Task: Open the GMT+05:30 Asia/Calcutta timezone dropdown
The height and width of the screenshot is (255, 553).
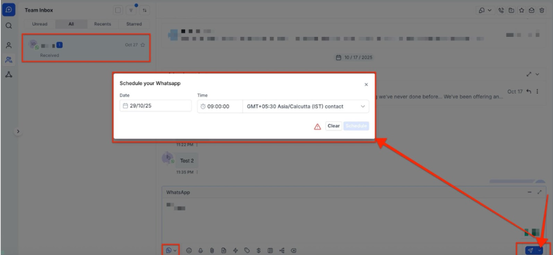Action: (306, 106)
